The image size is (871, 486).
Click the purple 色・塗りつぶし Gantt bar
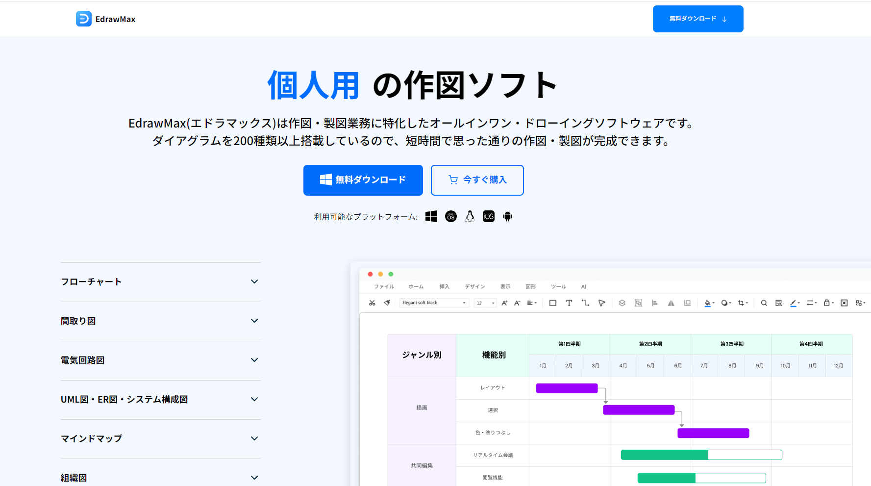713,433
